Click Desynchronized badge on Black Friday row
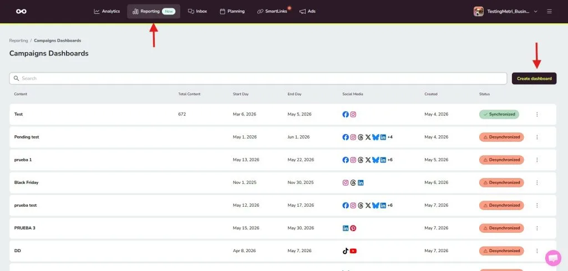 (501, 183)
